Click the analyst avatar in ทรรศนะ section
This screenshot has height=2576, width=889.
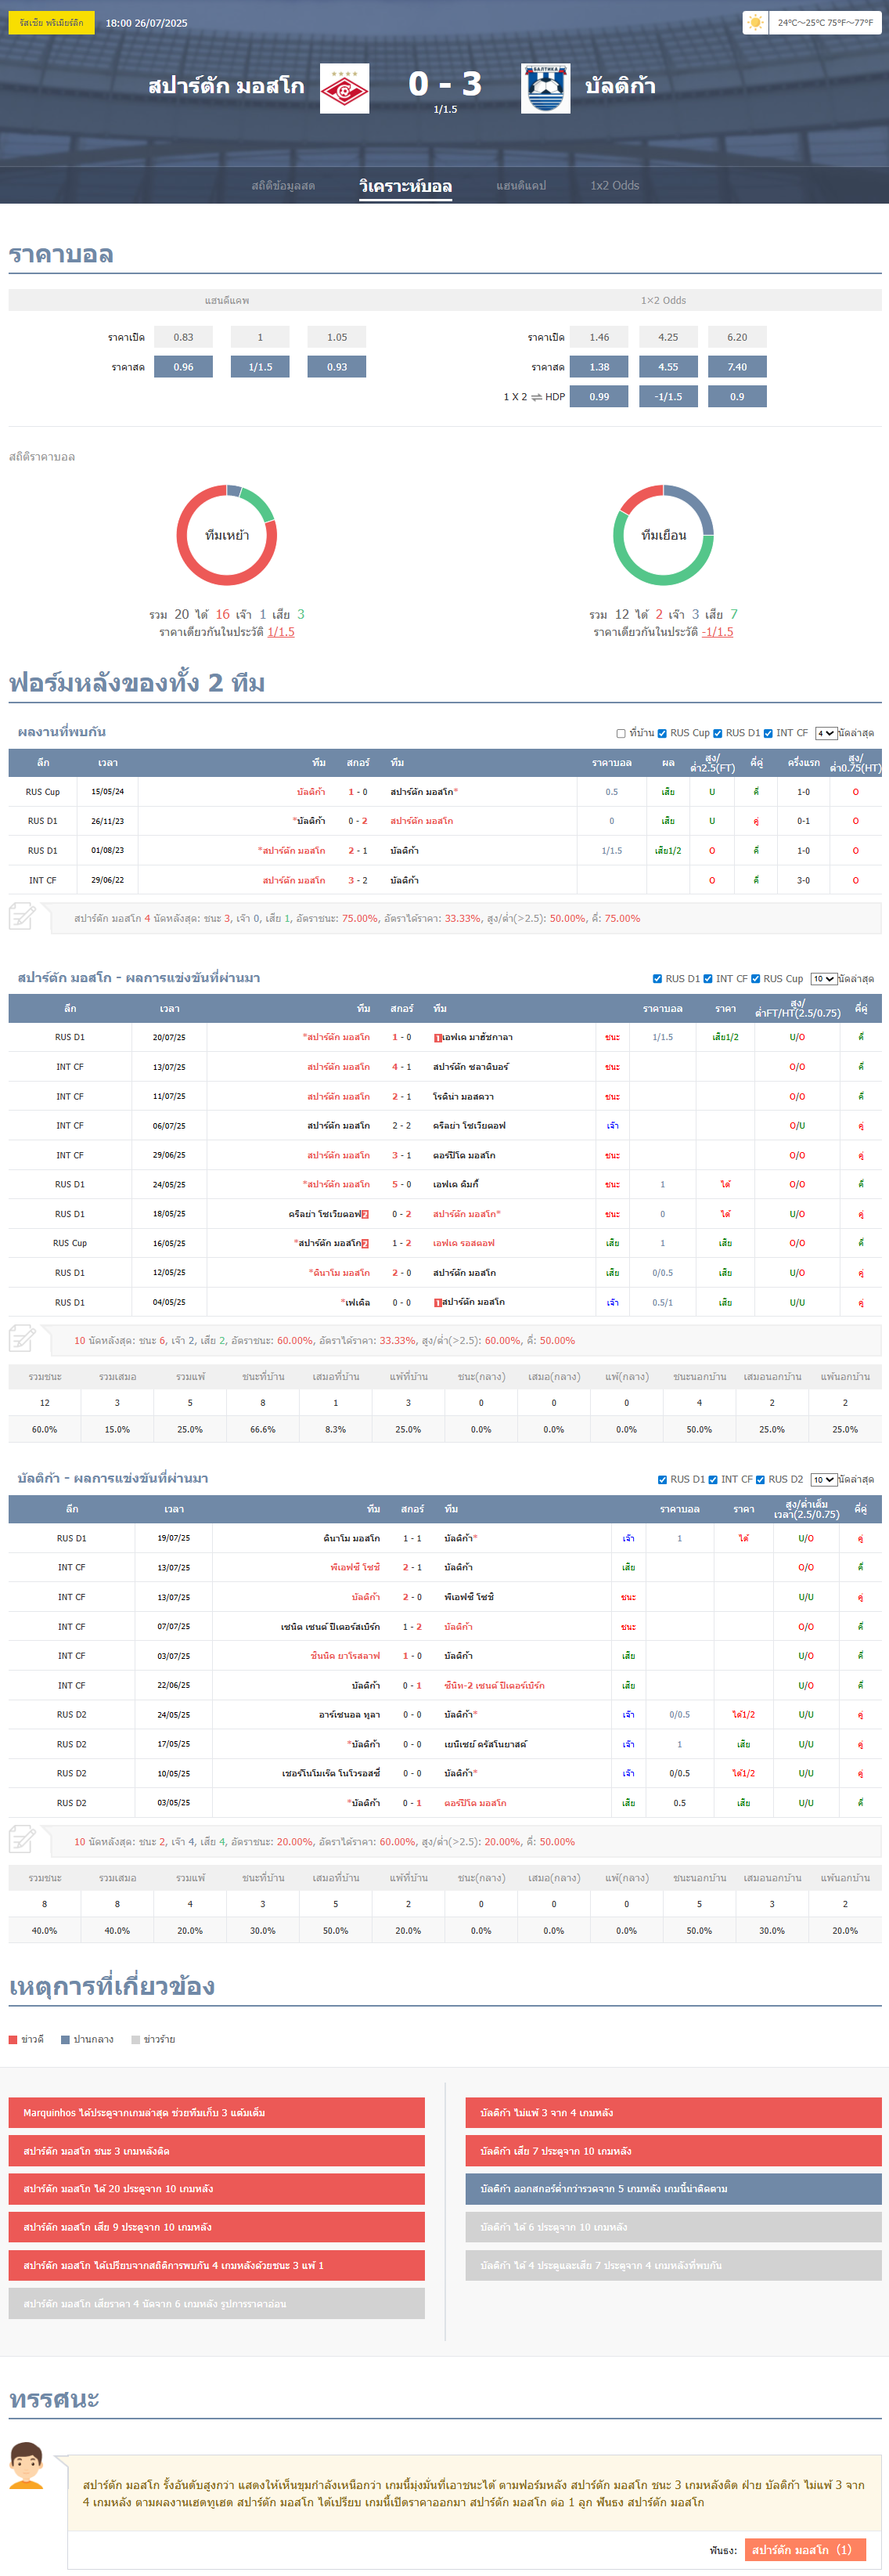[x=27, y=2465]
